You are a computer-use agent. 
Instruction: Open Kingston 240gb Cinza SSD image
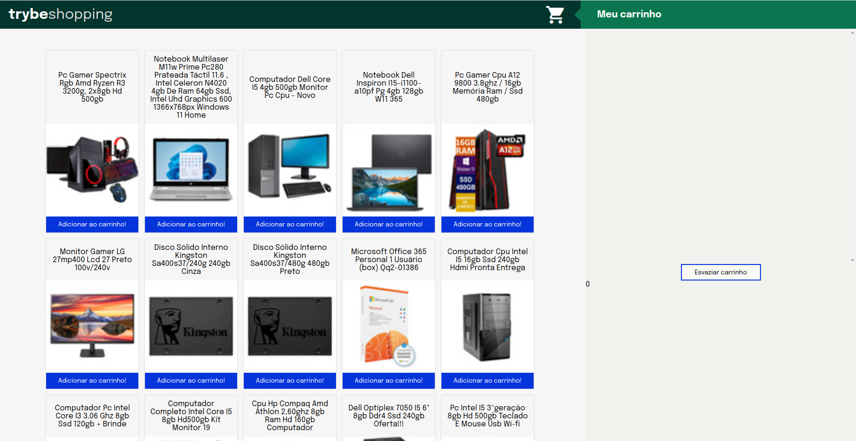point(191,326)
